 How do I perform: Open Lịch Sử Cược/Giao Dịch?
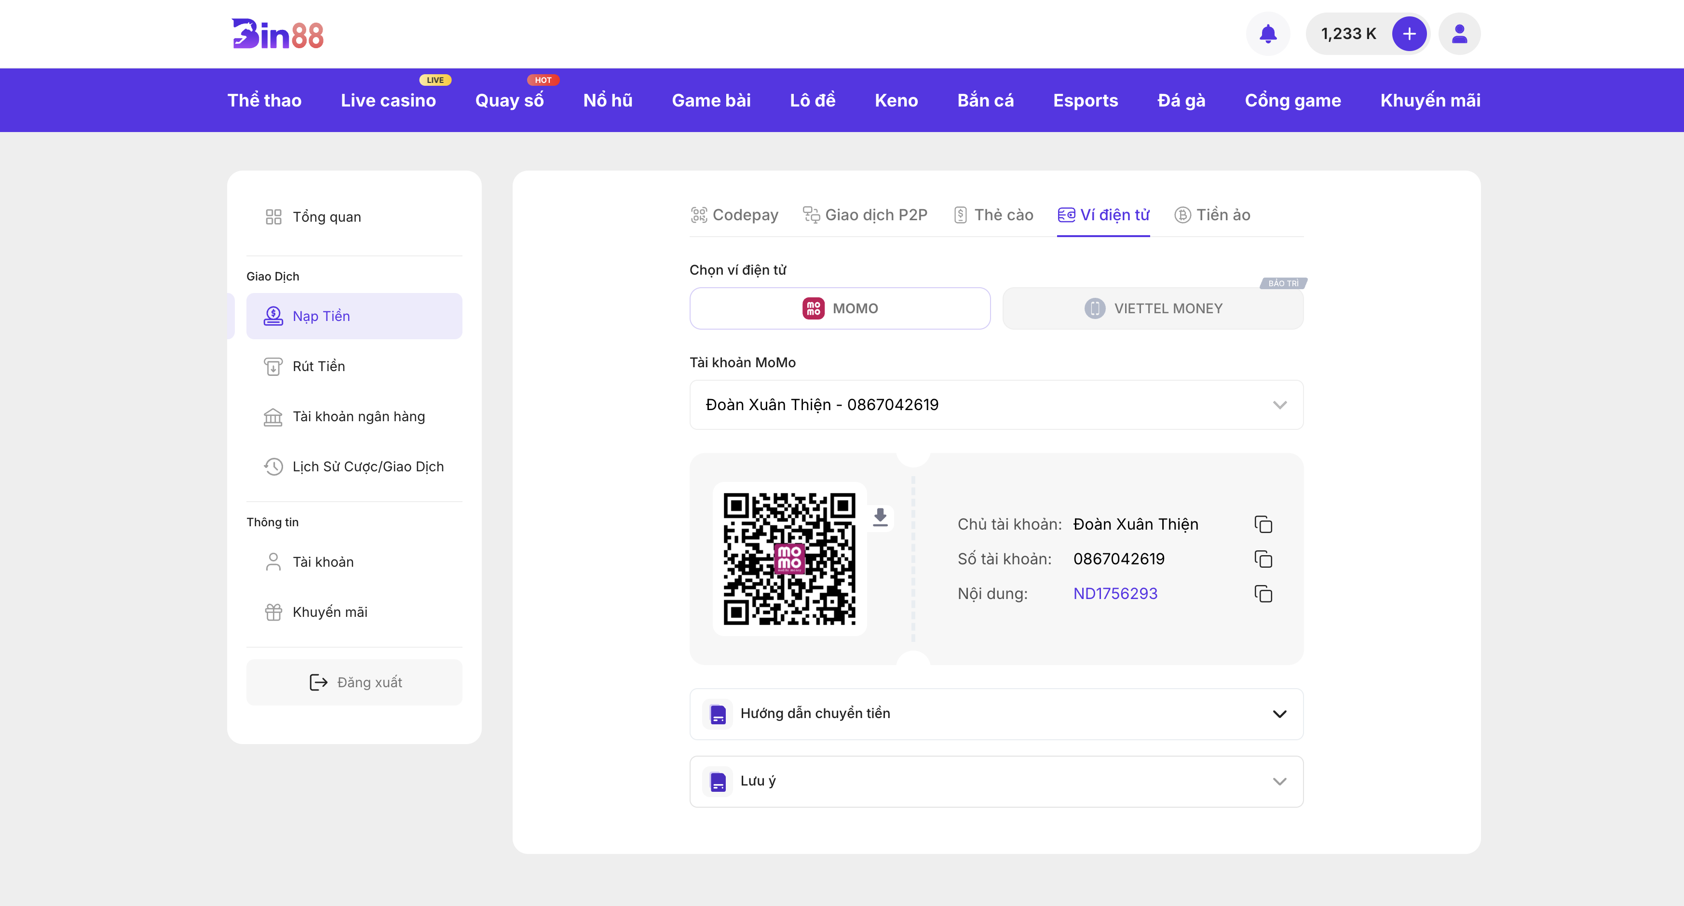(353, 466)
